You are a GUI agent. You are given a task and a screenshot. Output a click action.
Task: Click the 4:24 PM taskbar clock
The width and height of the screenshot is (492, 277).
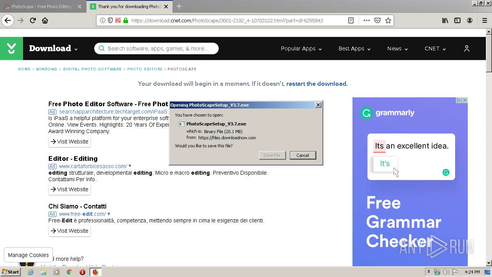click(472, 272)
